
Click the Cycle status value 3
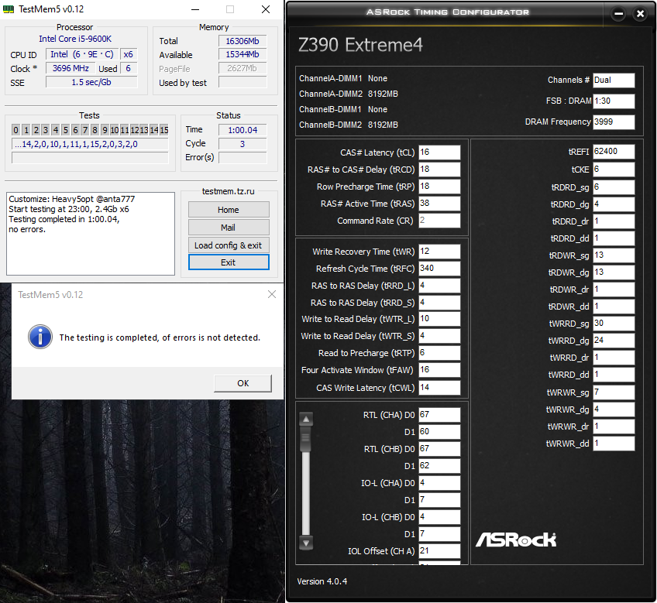[x=243, y=144]
